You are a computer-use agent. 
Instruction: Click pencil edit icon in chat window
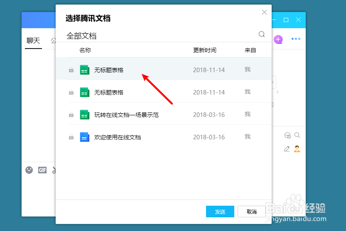click(287, 149)
